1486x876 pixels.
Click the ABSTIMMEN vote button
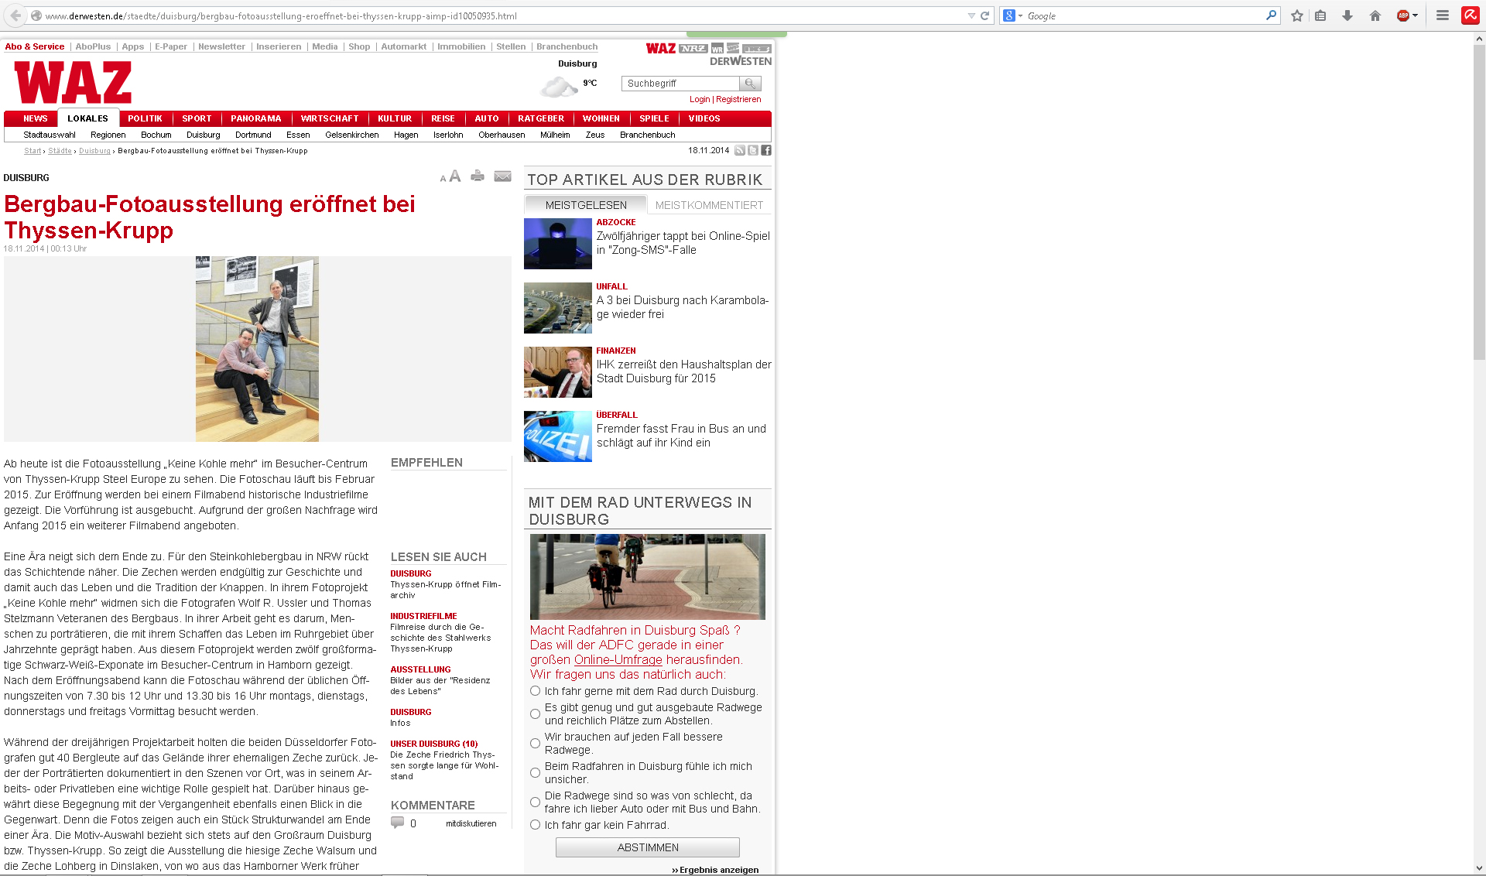tap(648, 847)
